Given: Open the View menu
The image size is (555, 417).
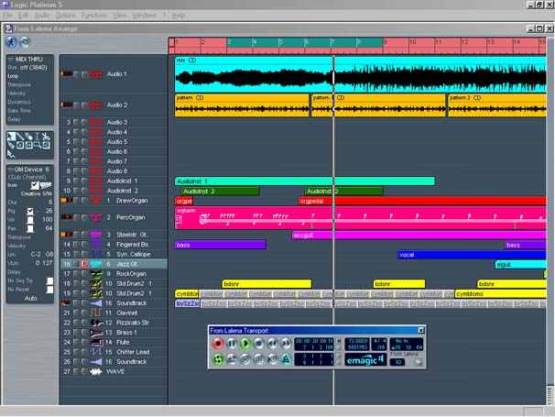Looking at the screenshot, I should tap(120, 16).
